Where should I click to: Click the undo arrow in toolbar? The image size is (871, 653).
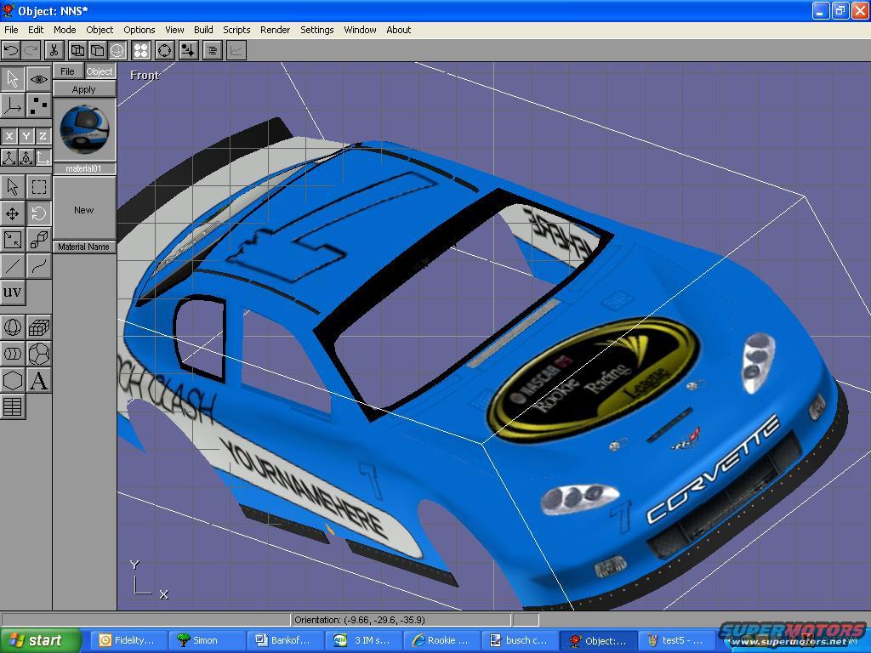(11, 50)
